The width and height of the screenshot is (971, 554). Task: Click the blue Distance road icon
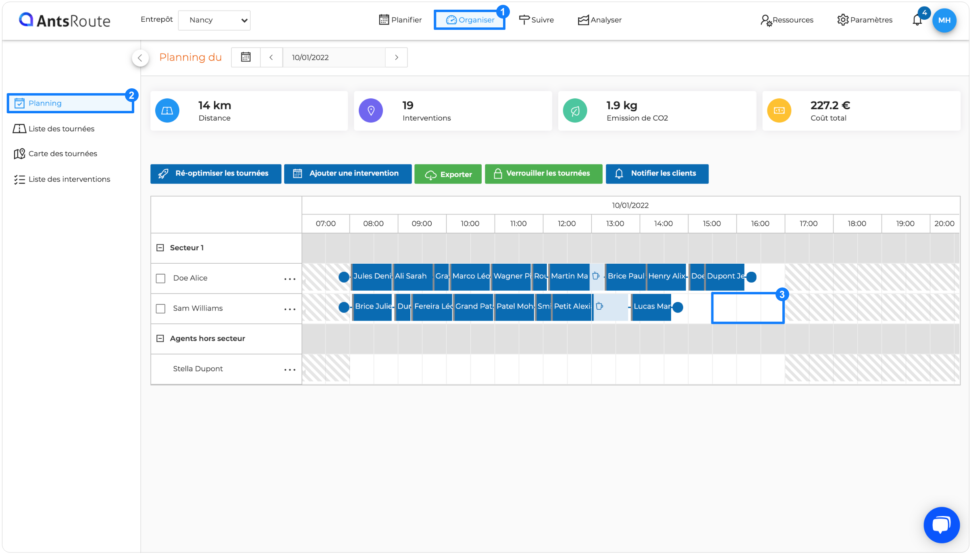pos(167,110)
